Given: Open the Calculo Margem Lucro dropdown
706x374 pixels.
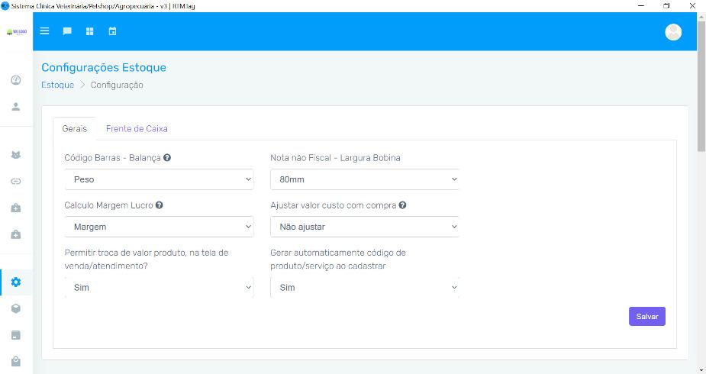Looking at the screenshot, I should [159, 227].
